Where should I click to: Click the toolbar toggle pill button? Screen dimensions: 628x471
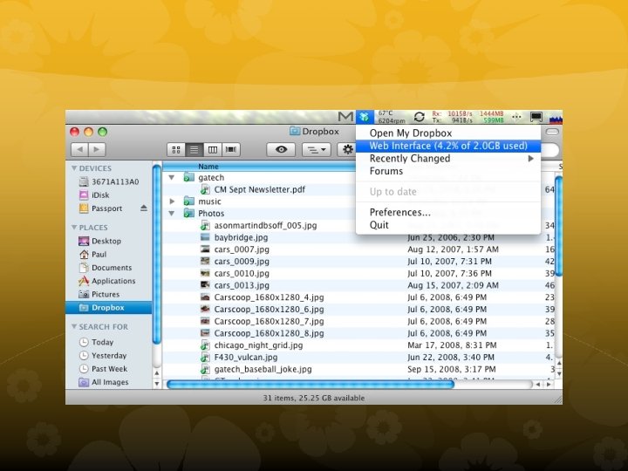(x=552, y=132)
